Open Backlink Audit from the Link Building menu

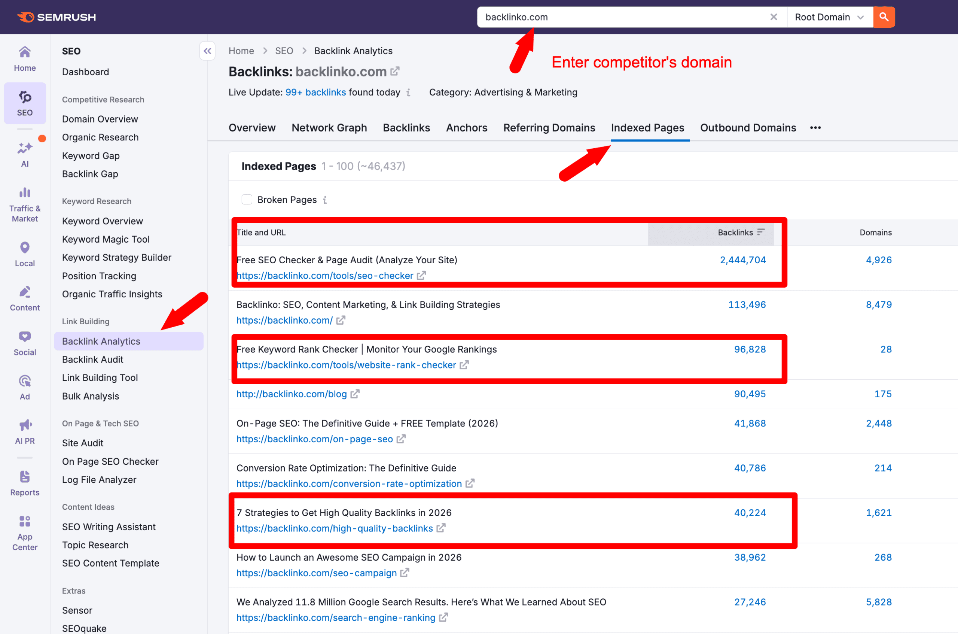coord(92,359)
